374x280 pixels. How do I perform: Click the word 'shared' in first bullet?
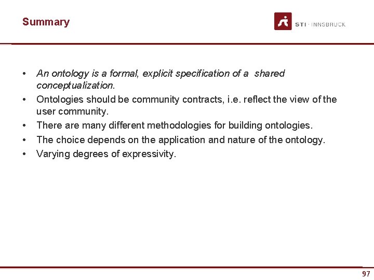point(270,73)
